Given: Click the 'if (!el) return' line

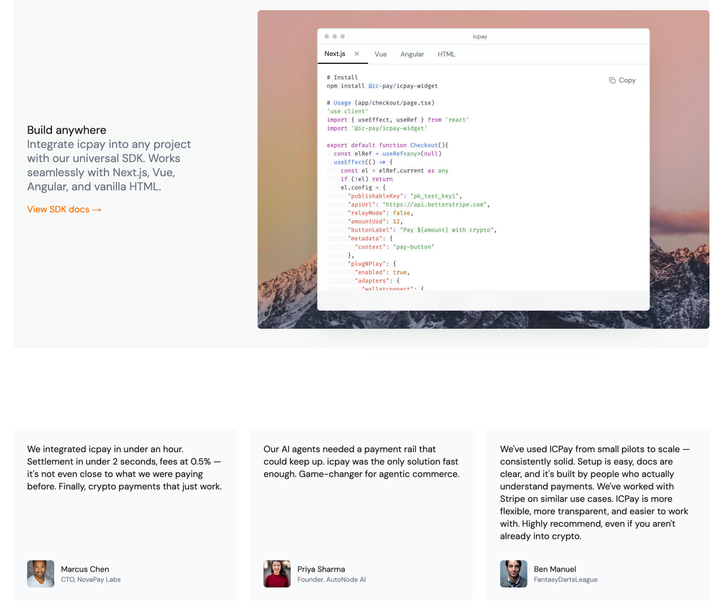Looking at the screenshot, I should tap(367, 179).
